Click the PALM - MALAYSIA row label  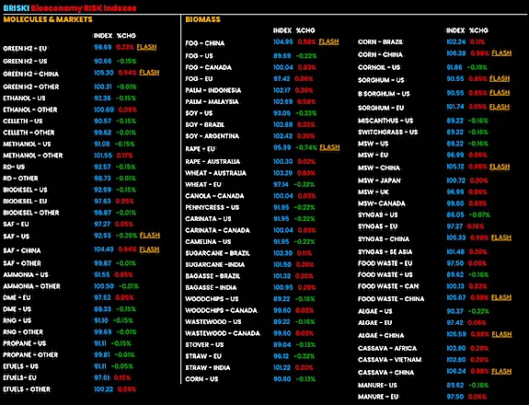pos(212,102)
